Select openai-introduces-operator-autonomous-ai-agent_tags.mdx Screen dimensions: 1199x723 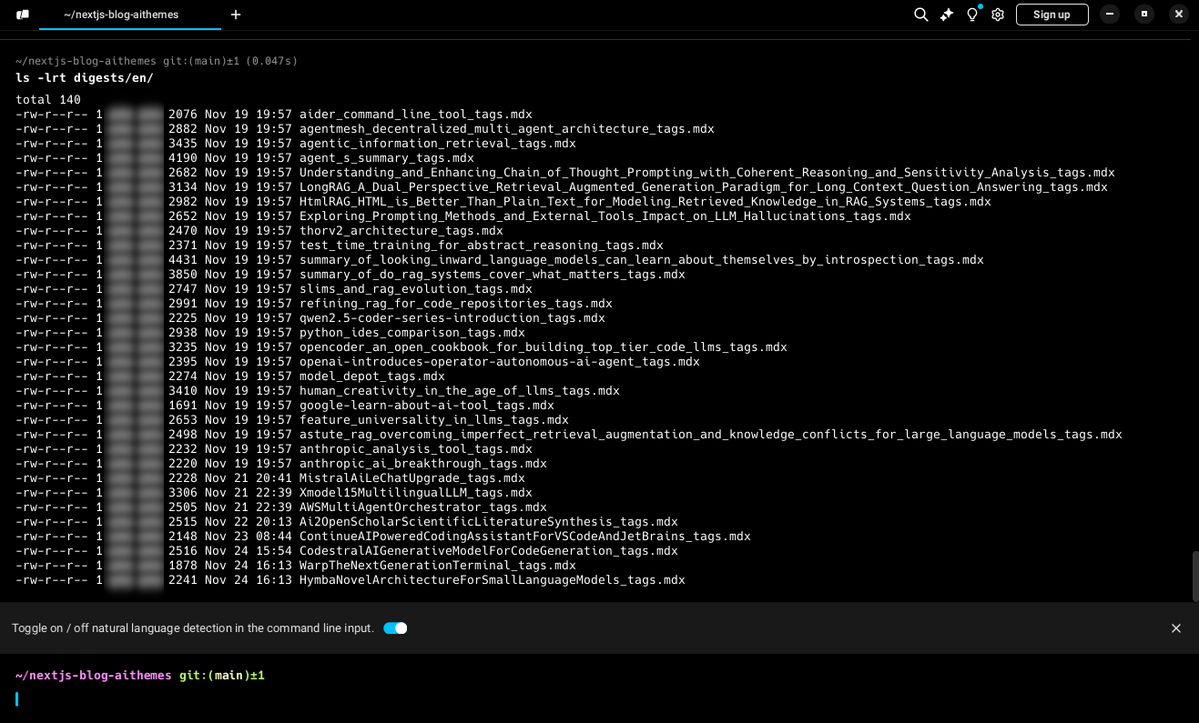point(500,362)
